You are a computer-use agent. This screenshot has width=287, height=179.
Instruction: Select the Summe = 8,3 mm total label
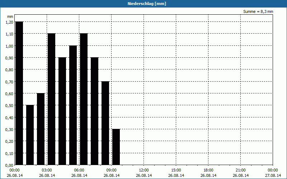pyautogui.click(x=258, y=11)
